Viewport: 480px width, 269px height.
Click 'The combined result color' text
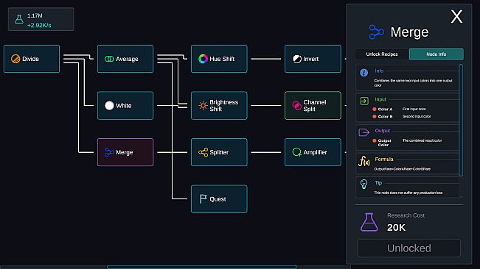422,140
